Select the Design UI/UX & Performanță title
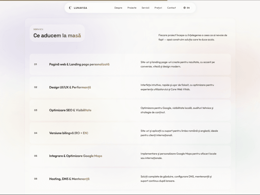 (70, 87)
